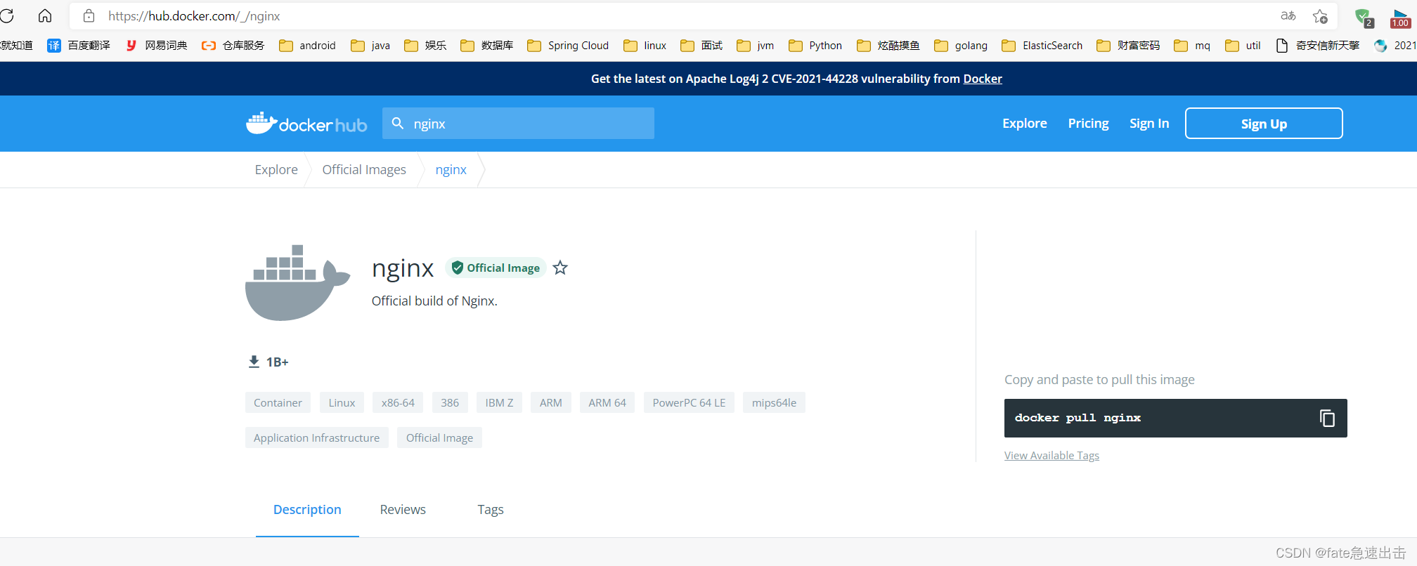This screenshot has width=1417, height=566.
Task: Click the nginx whale image logo
Action: click(297, 283)
